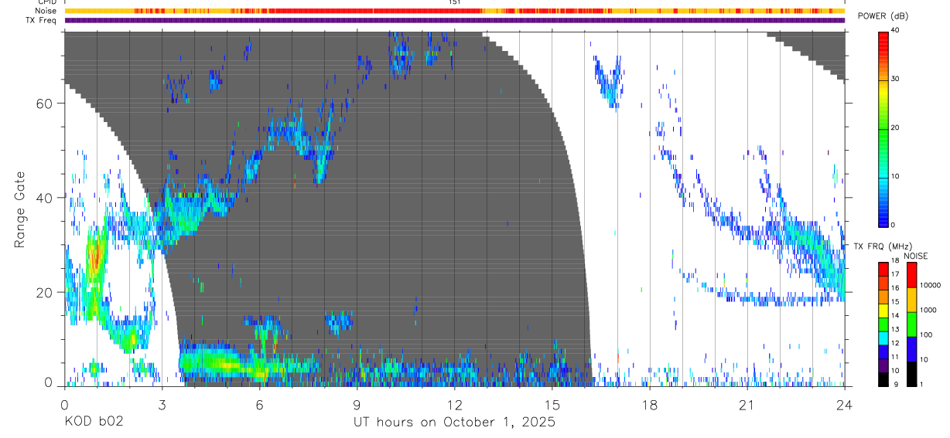Click Range Gate axis tick 20
The width and height of the screenshot is (950, 438).
click(x=44, y=292)
